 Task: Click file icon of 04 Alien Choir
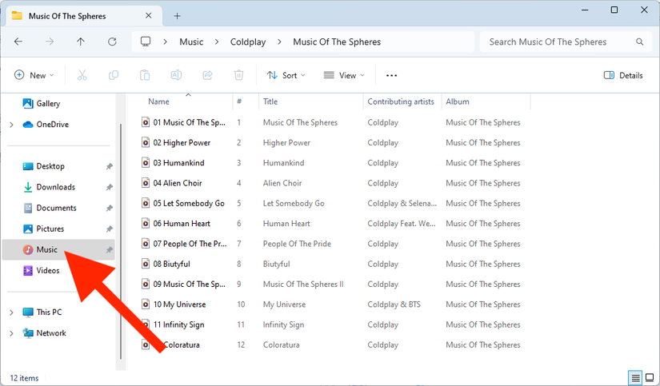tap(146, 183)
